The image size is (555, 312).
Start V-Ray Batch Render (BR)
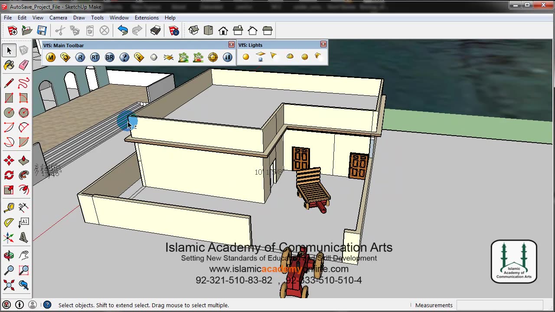click(x=110, y=57)
